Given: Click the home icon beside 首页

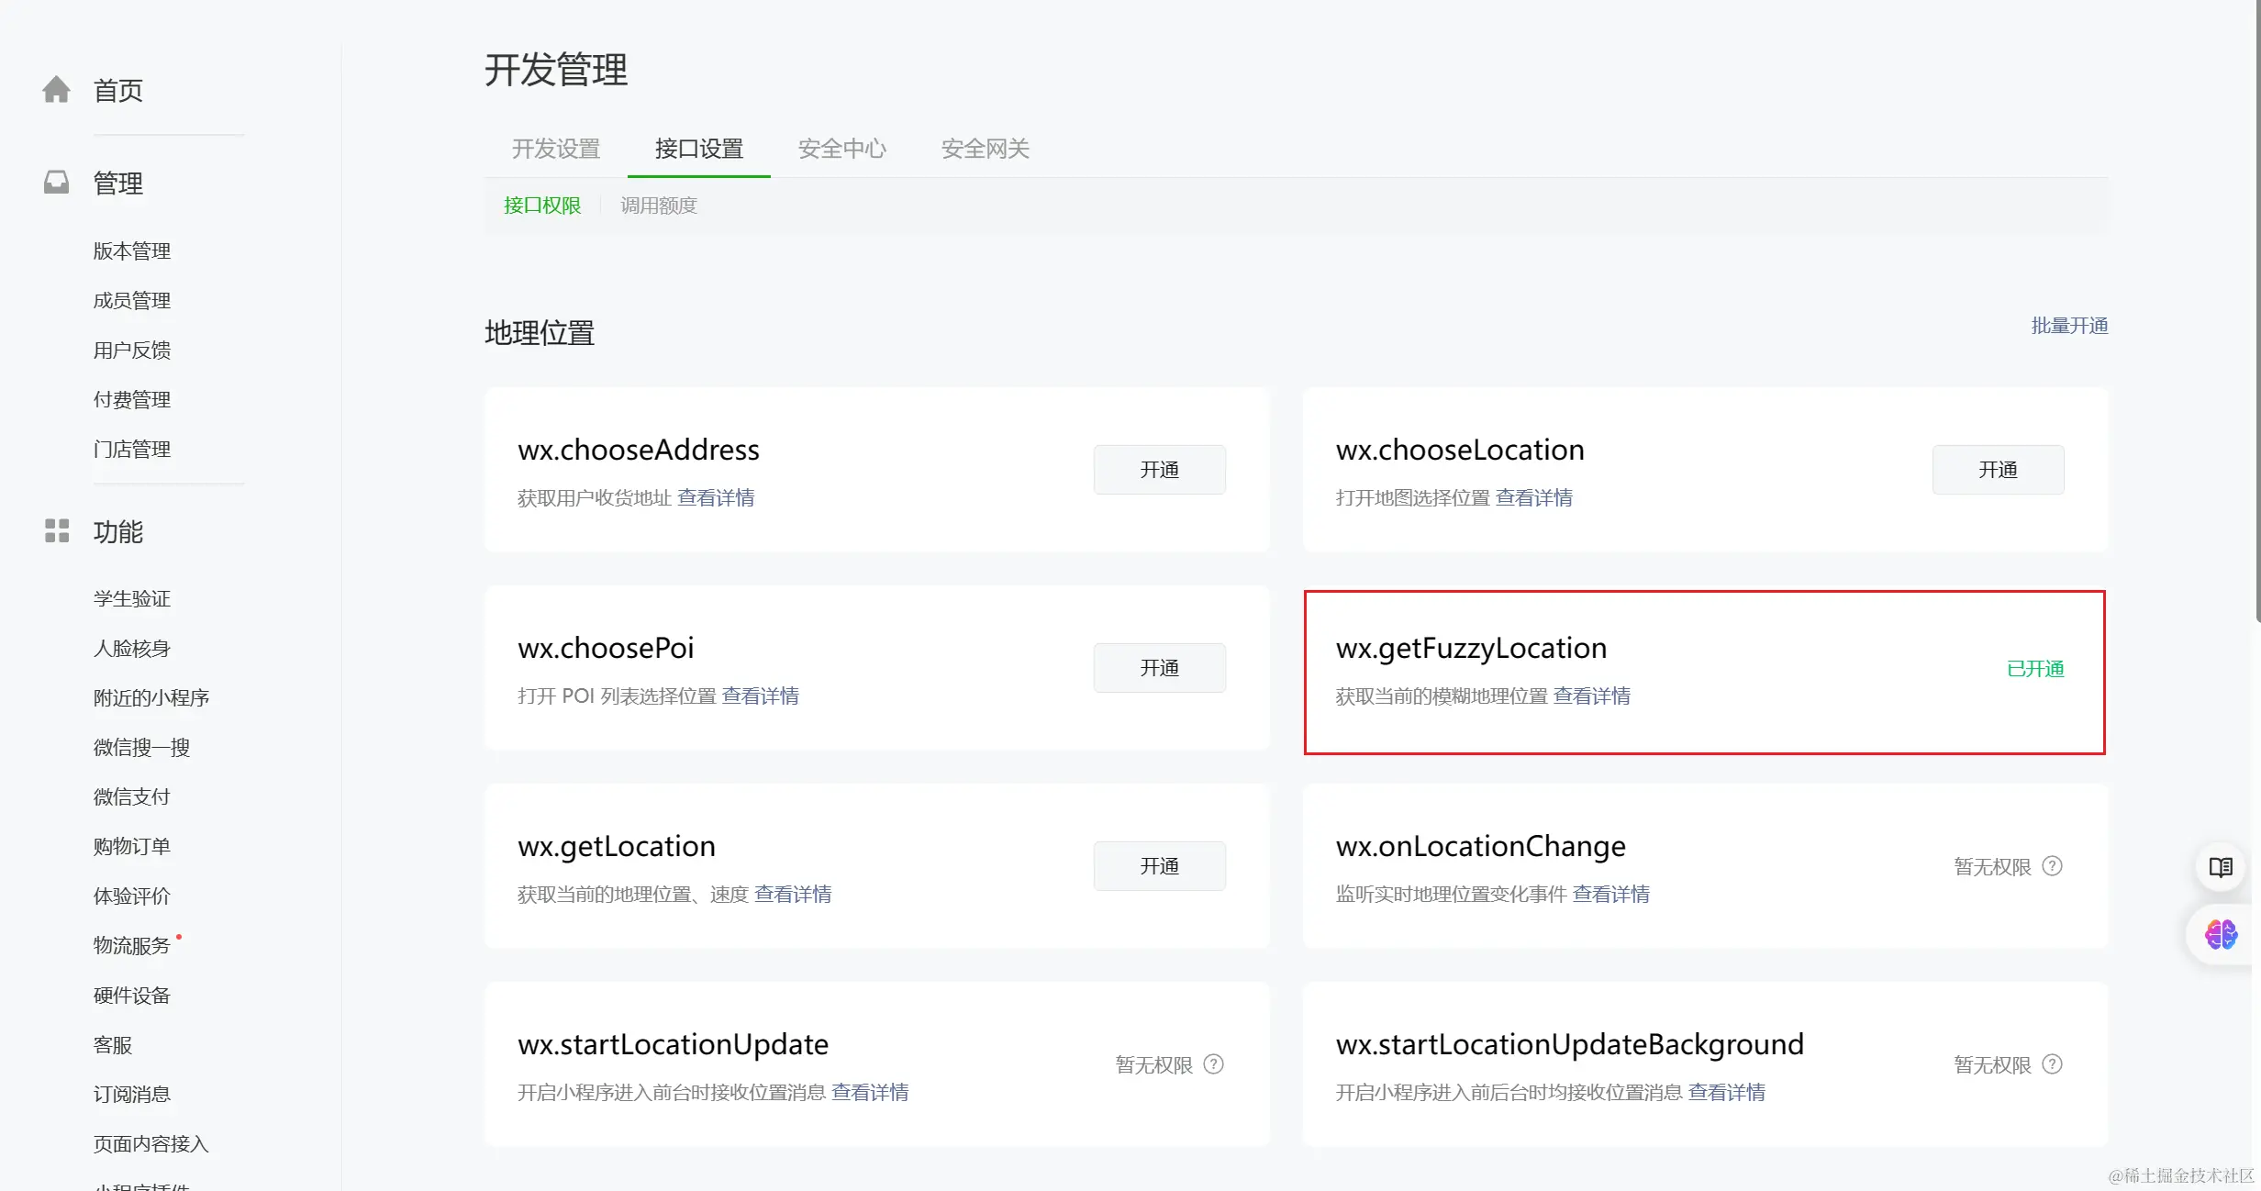Looking at the screenshot, I should coord(56,89).
